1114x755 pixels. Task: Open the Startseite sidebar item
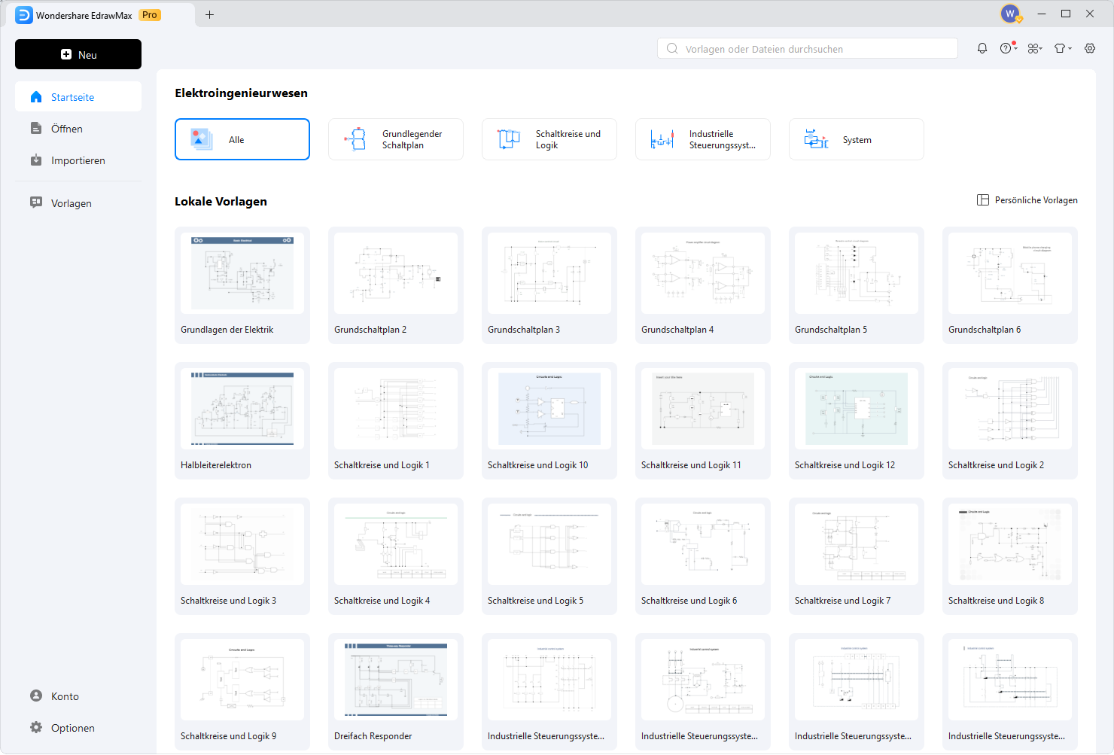coord(78,97)
